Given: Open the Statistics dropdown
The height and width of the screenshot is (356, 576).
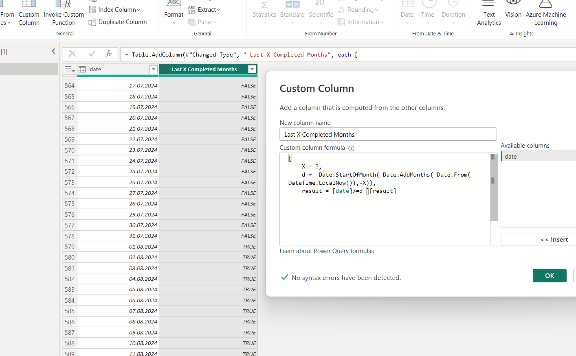Looking at the screenshot, I should [264, 13].
